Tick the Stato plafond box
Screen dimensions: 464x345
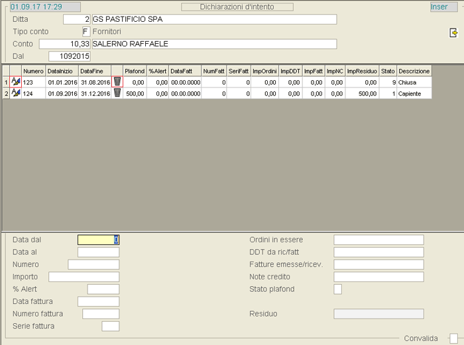tap(338, 289)
